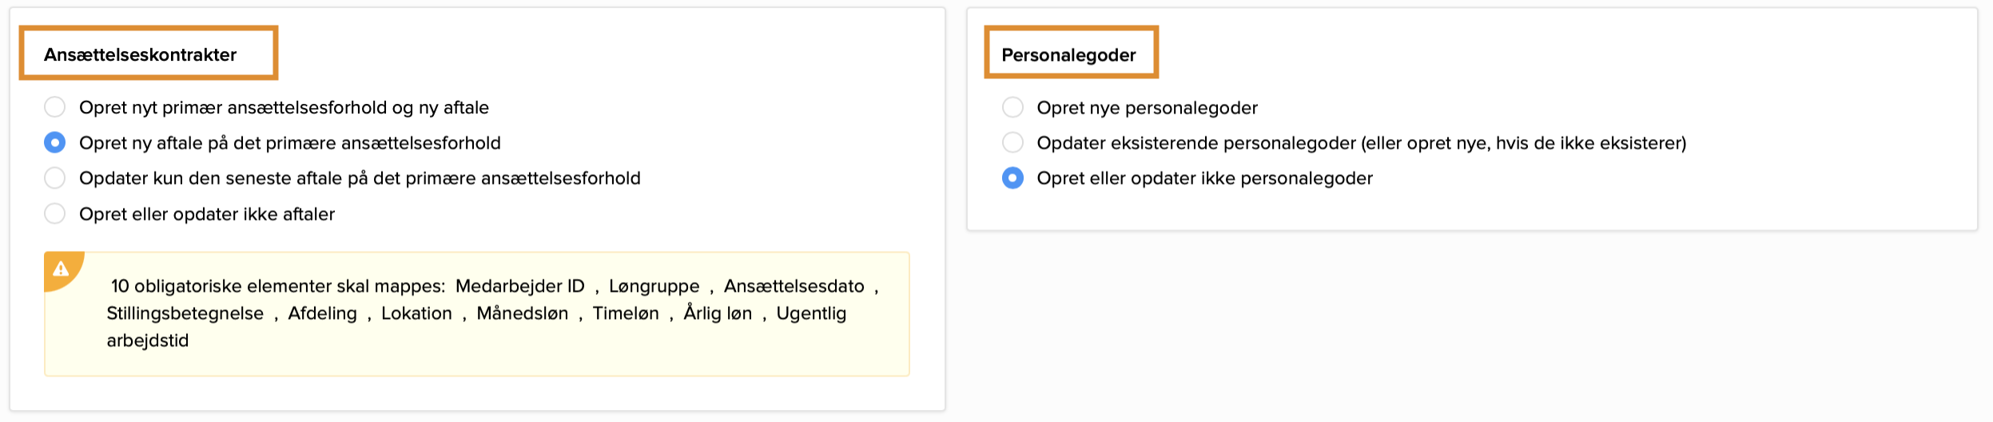1993x422 pixels.
Task: Click 'Ansættelsesdato' in the warning message
Action: click(x=794, y=286)
